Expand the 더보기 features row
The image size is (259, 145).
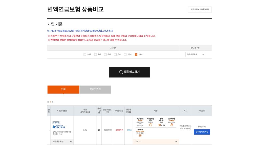tap(156, 142)
